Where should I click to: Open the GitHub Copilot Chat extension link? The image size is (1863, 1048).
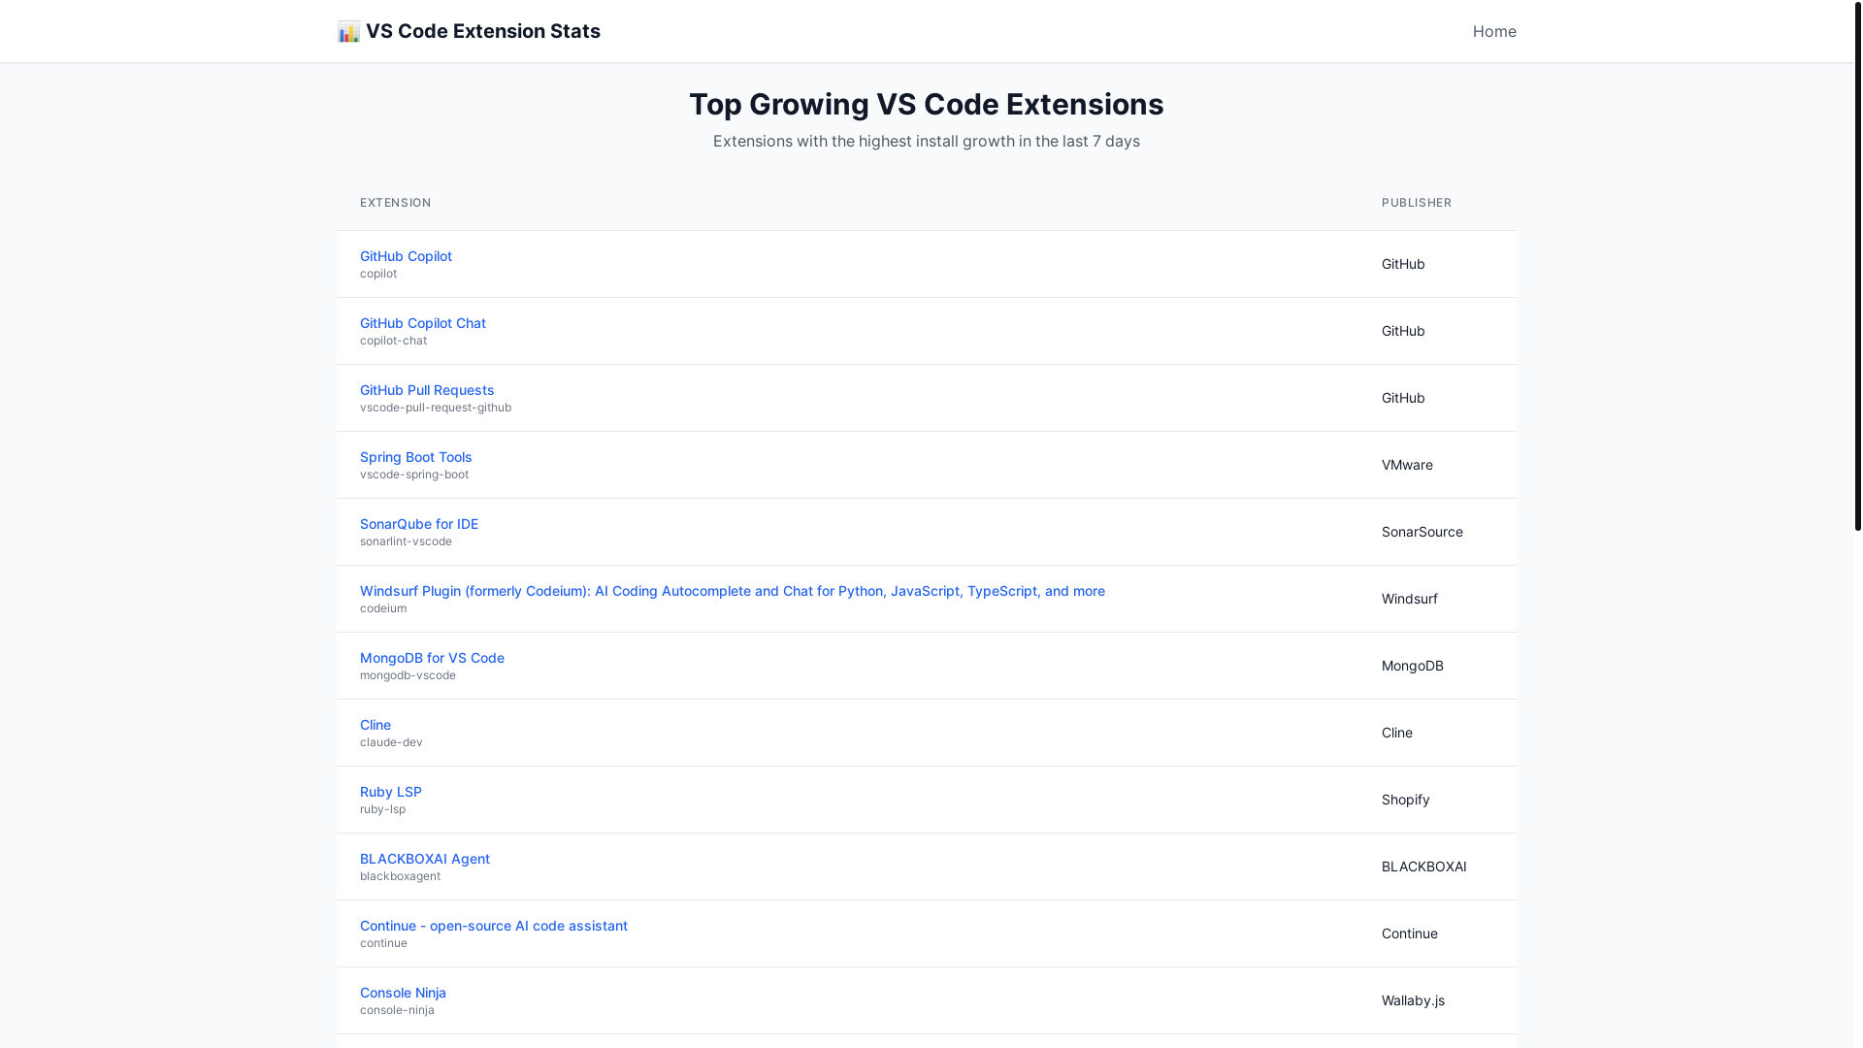[x=423, y=323]
